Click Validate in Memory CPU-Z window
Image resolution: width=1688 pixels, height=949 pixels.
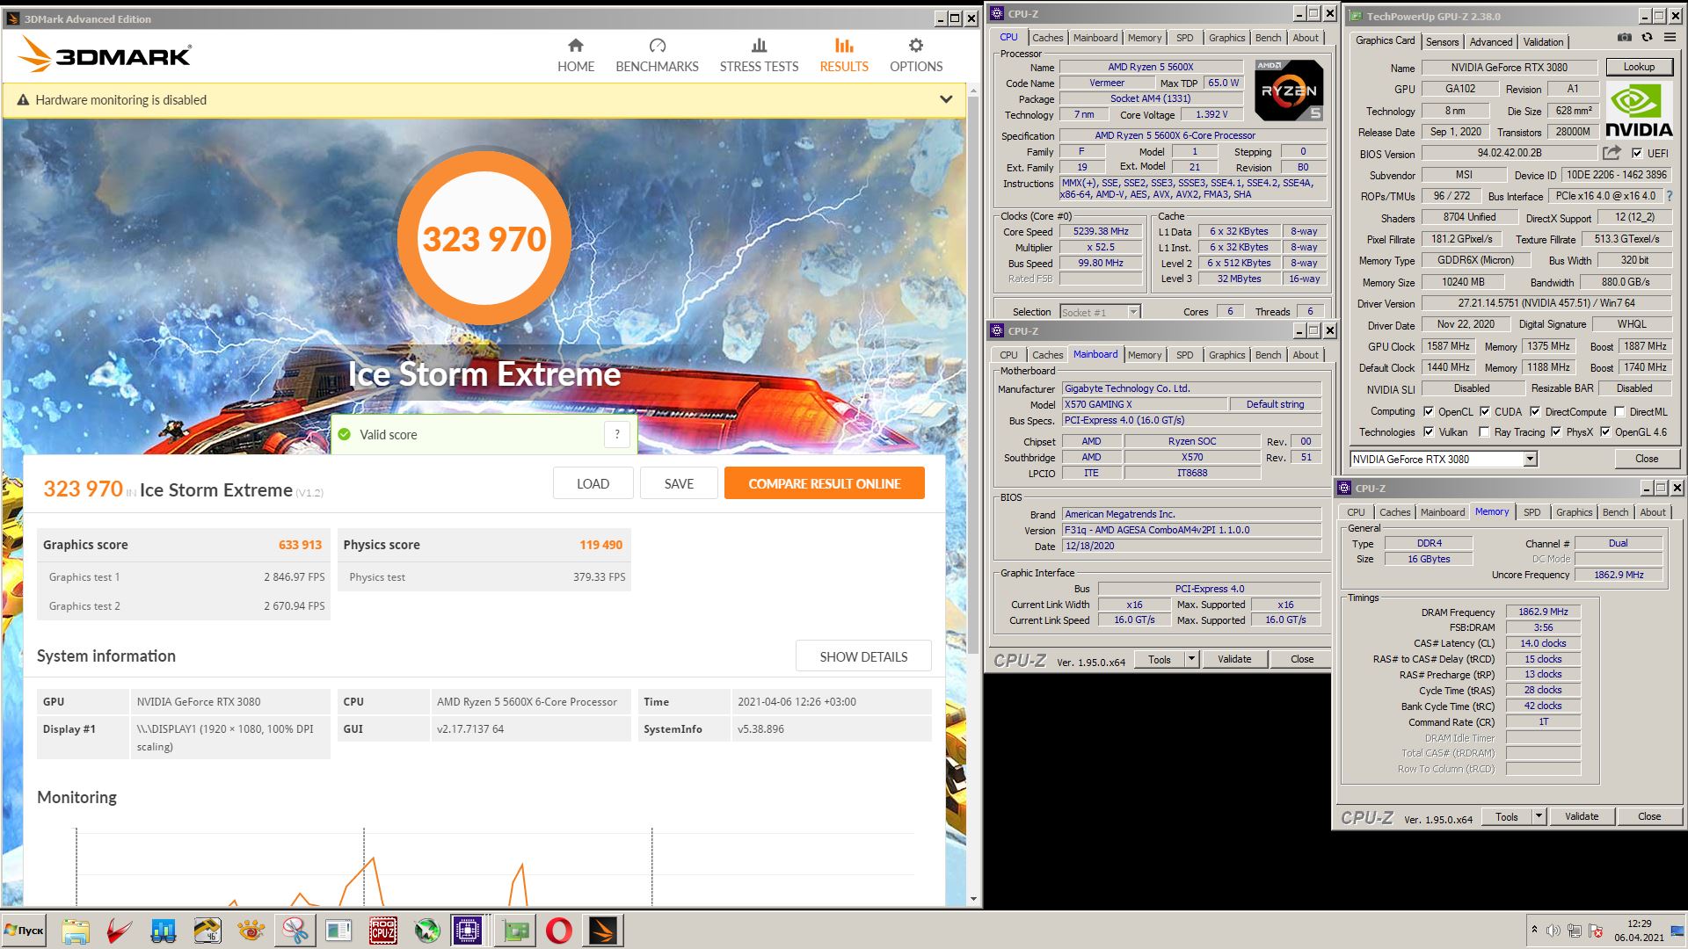[x=1581, y=816]
